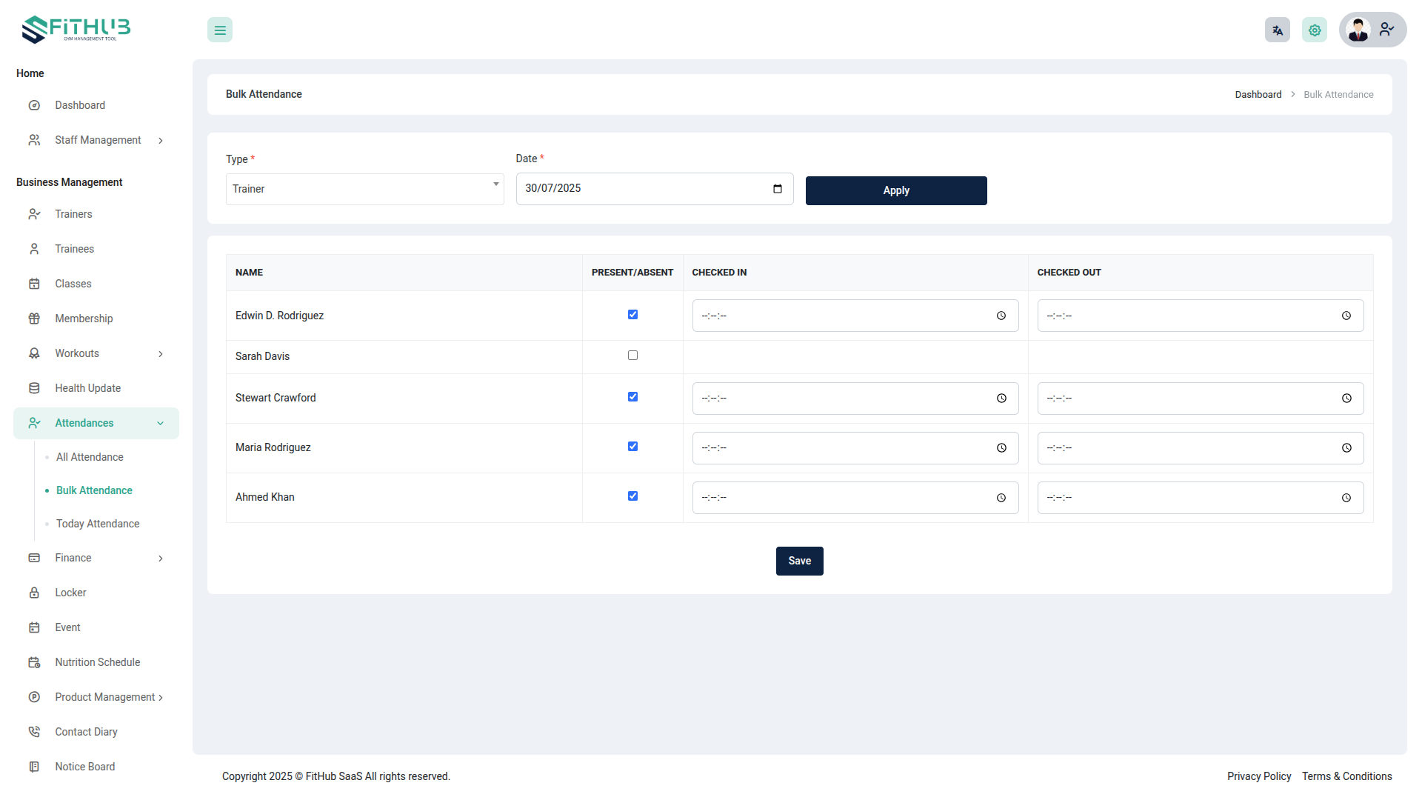This screenshot has height=800, width=1422.
Task: Expand the Staff Management submenu
Action: coord(98,140)
